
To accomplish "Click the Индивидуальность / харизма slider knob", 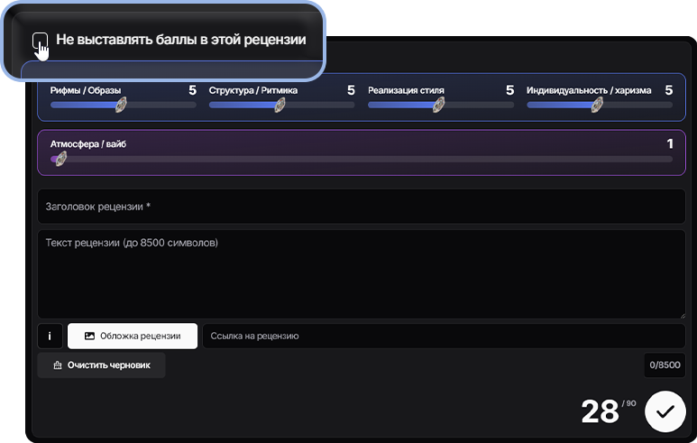I will [x=597, y=105].
